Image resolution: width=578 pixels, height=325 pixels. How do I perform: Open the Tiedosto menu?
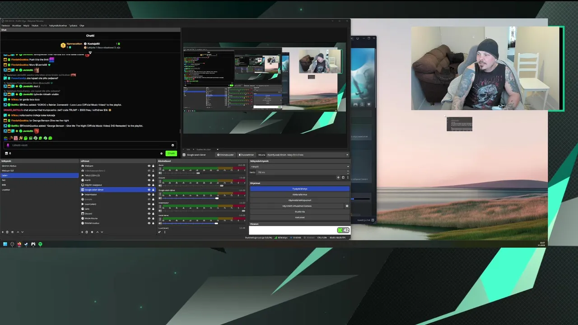pyautogui.click(x=5, y=25)
